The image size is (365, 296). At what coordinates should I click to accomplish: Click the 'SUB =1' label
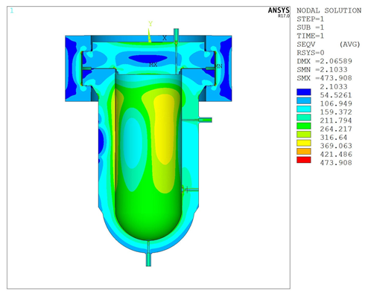pyautogui.click(x=311, y=28)
